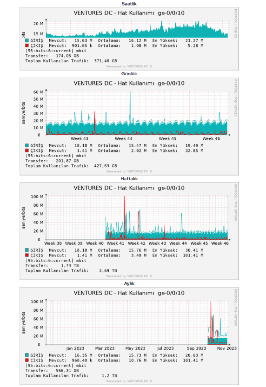Click the En Yüksek value '21.27 M'
This screenshot has width=266, height=387.
(x=194, y=40)
